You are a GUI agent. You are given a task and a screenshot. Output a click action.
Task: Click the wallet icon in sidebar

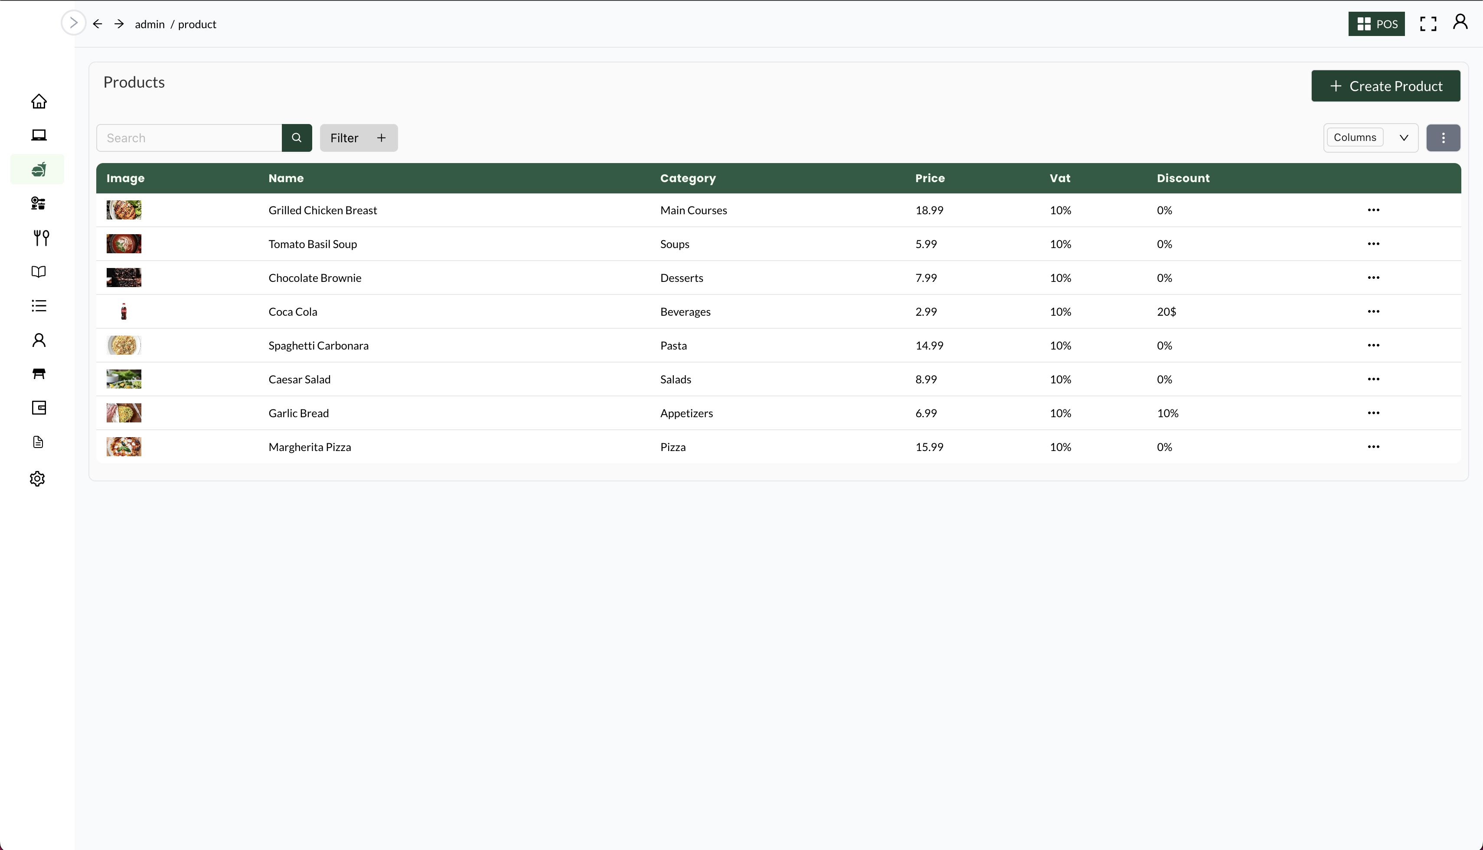(39, 408)
